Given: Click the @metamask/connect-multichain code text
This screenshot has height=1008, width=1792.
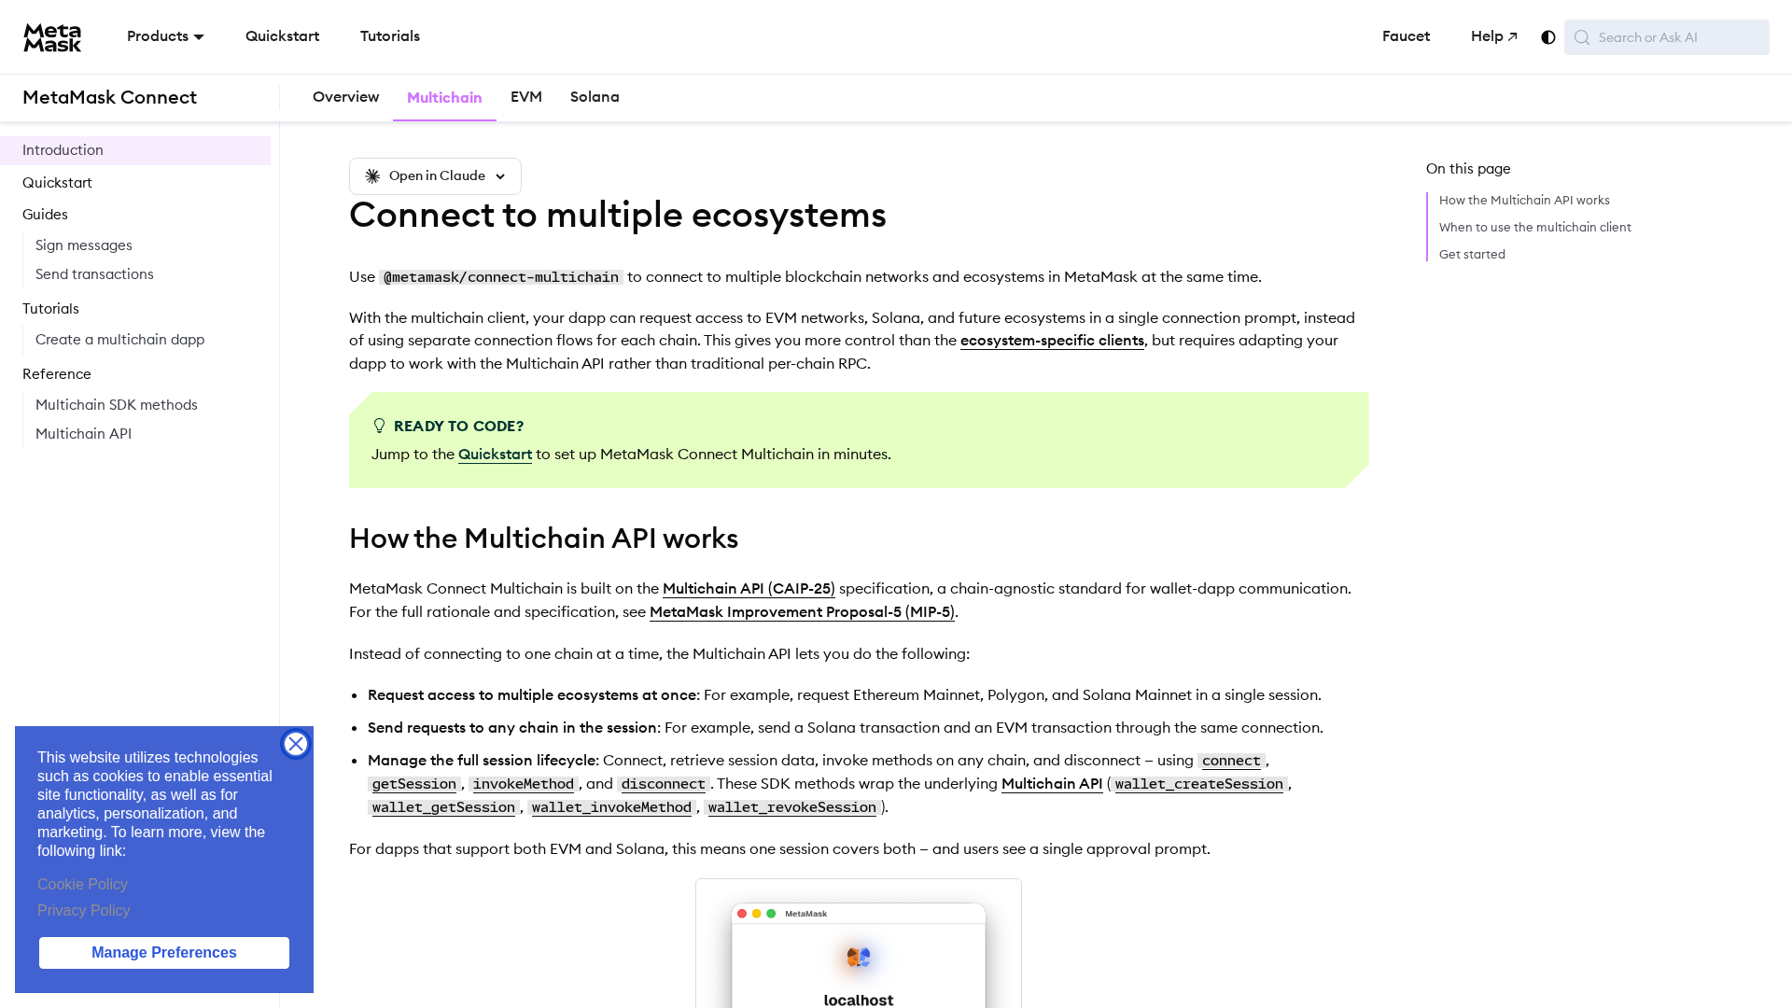Looking at the screenshot, I should 501,277.
